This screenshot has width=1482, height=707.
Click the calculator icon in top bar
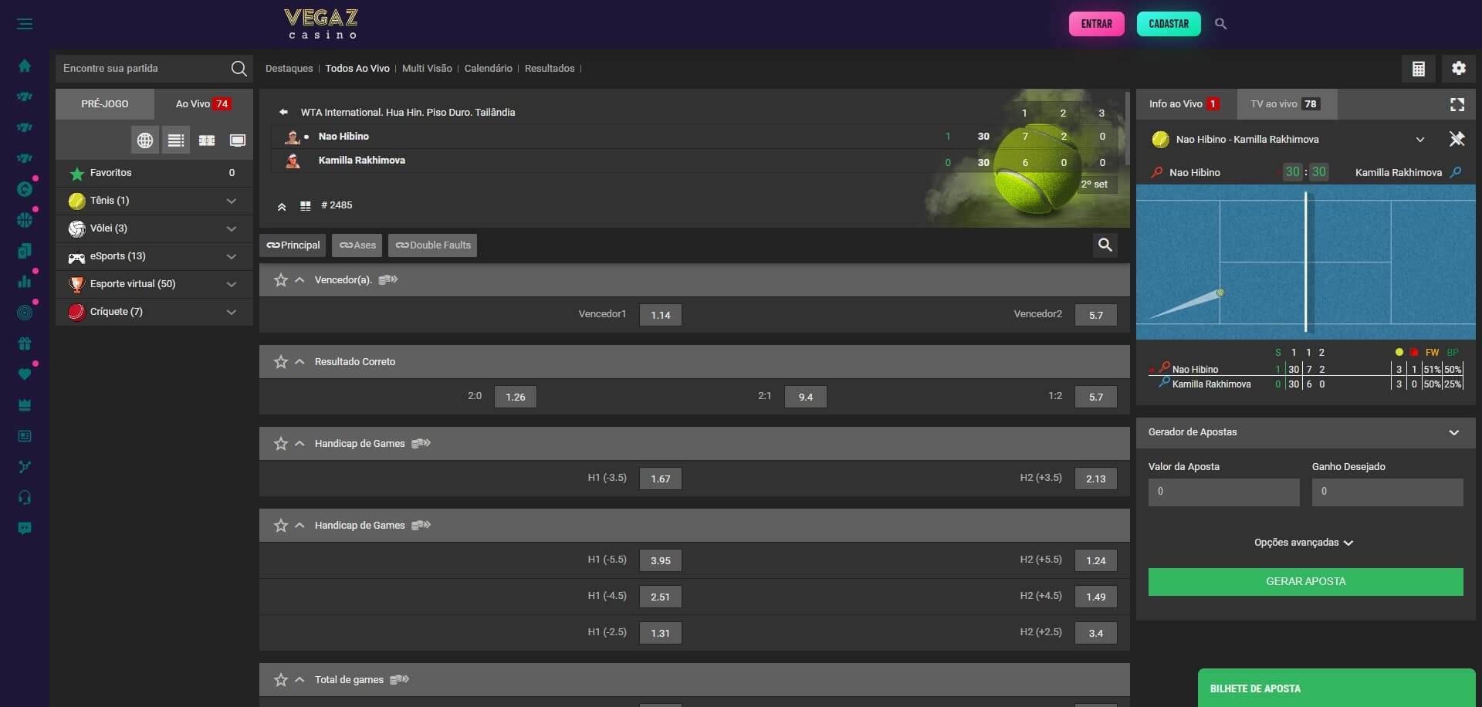(x=1418, y=69)
